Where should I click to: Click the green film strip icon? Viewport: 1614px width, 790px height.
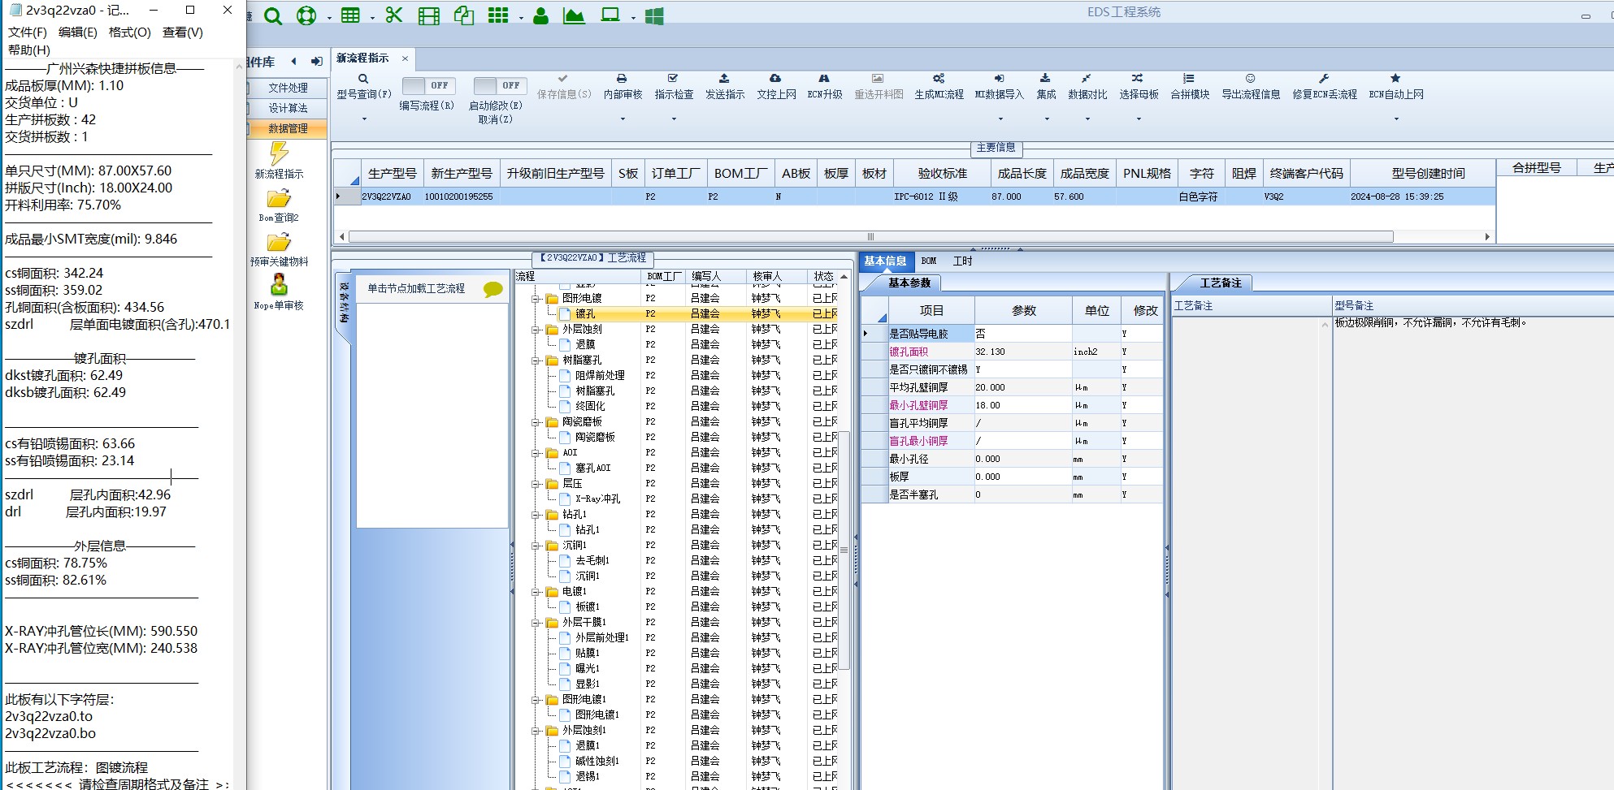[x=428, y=15]
